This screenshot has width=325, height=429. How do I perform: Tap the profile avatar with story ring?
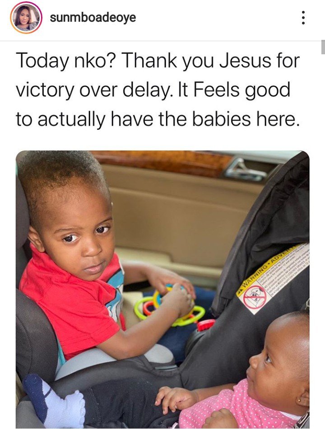coord(26,18)
